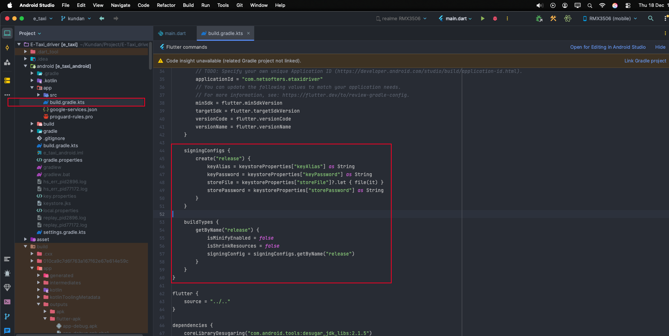Select google-services.json in the tree
Image resolution: width=669 pixels, height=336 pixels.
point(73,109)
